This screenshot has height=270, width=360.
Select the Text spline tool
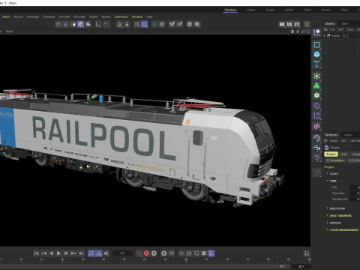coord(316,64)
